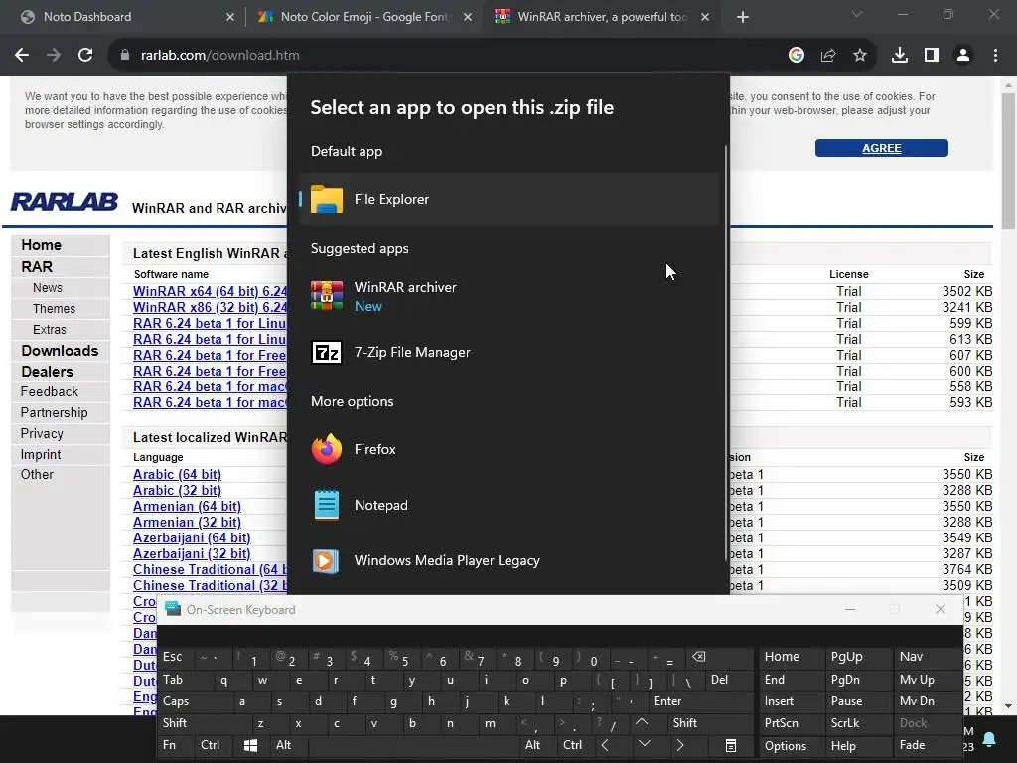Click the 3502 KB size cell
The width and height of the screenshot is (1017, 763).
click(x=967, y=291)
